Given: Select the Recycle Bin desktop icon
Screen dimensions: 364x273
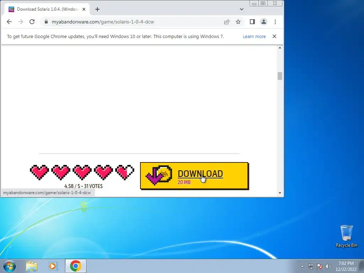Looking at the screenshot, I should click(347, 236).
